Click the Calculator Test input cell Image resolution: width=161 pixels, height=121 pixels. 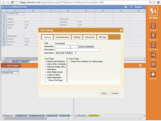point(10,73)
